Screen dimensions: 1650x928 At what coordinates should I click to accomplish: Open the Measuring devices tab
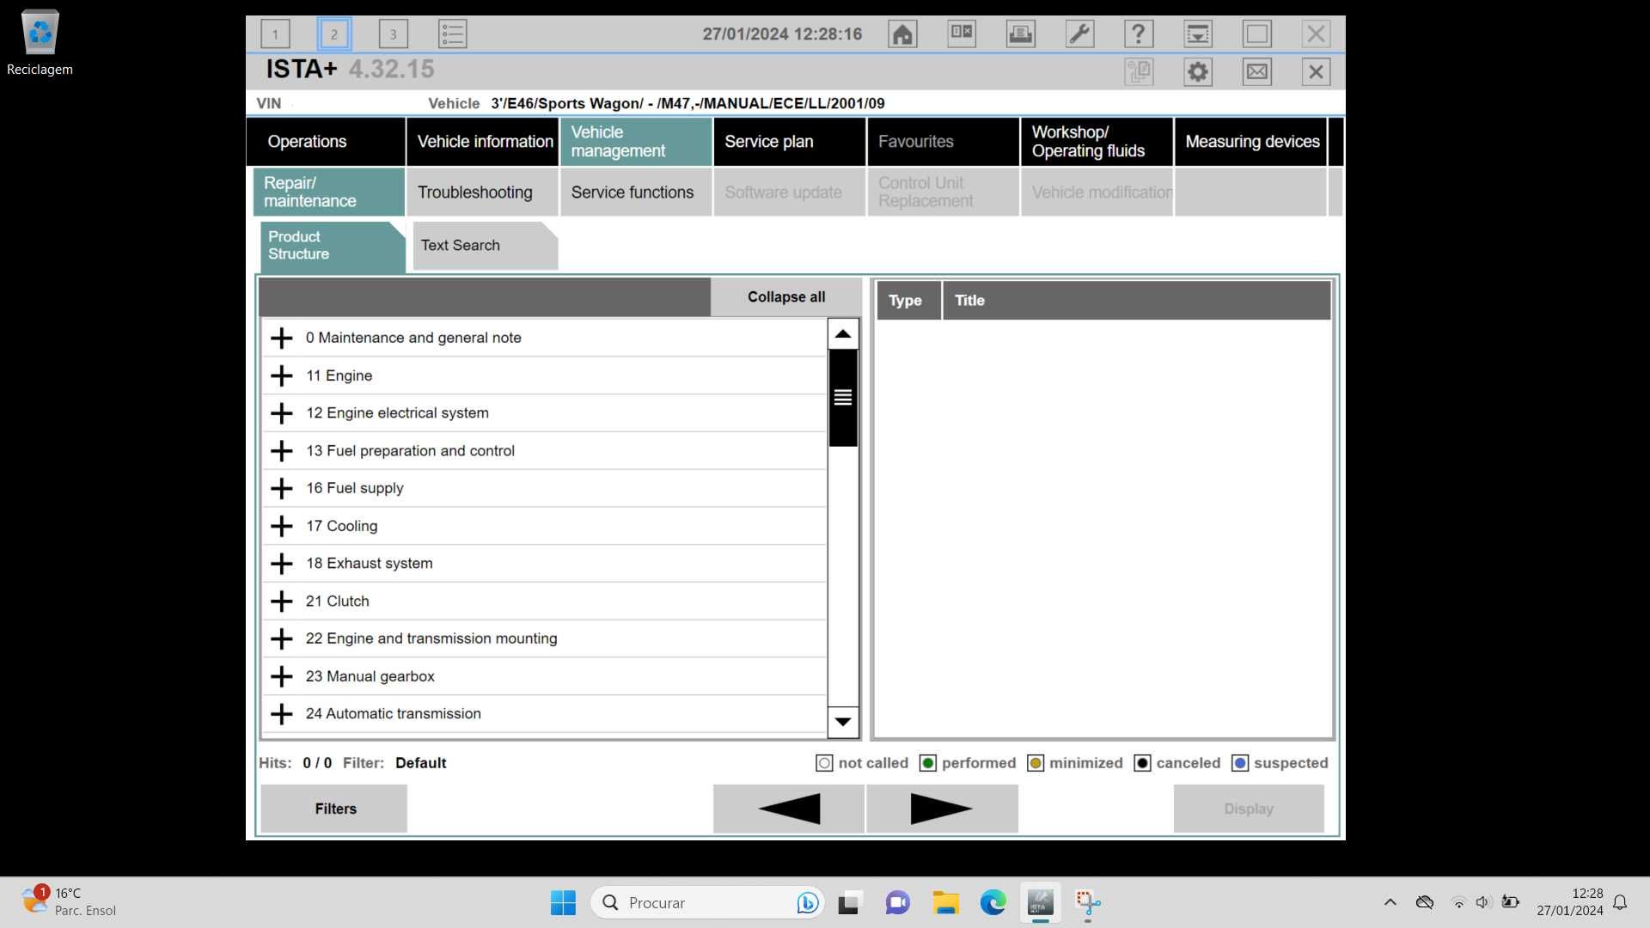coord(1250,142)
